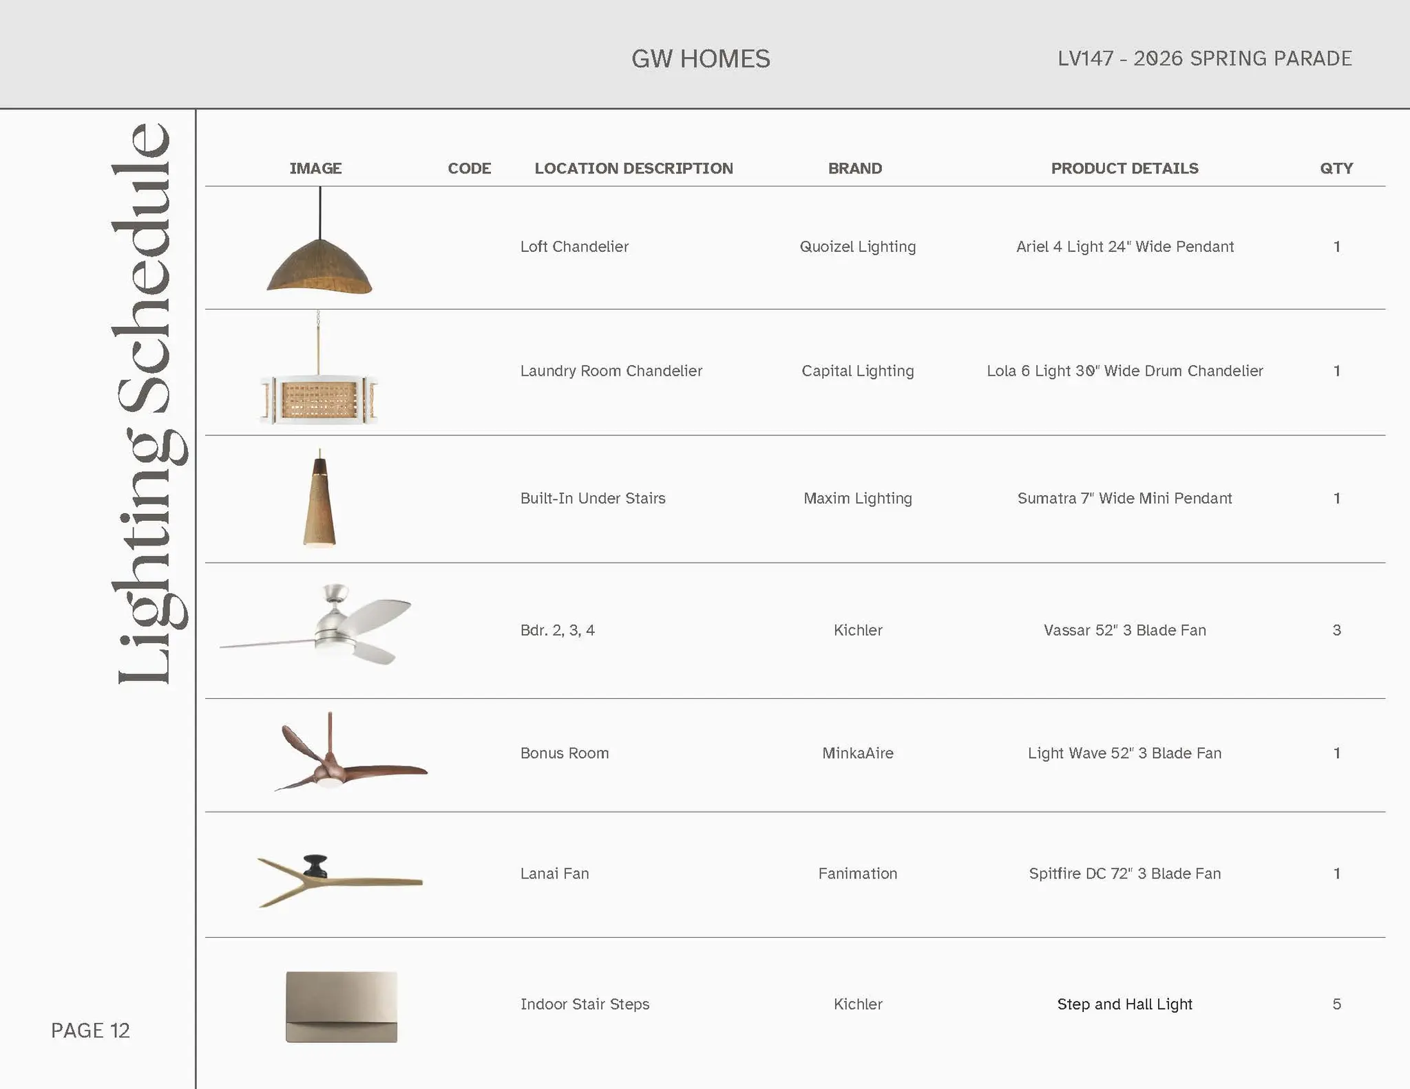Click the PRODUCT DETAILS column header

1124,169
